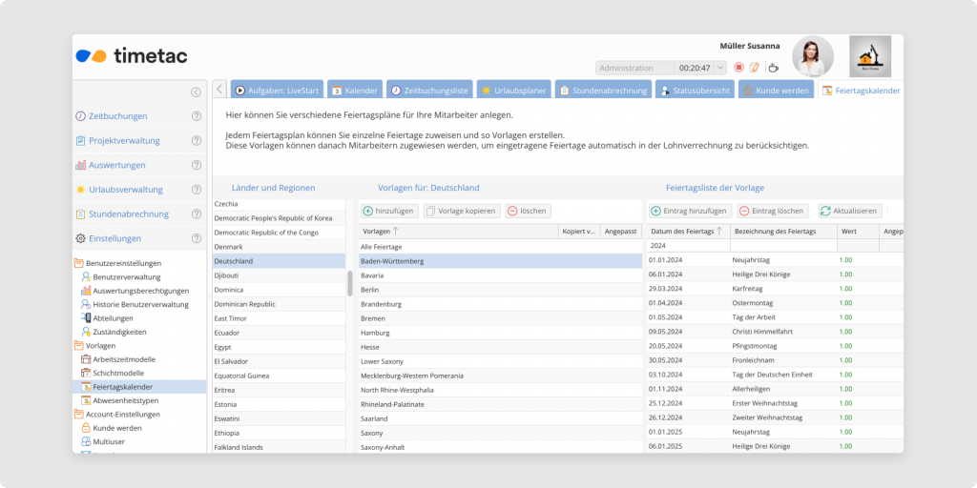Image resolution: width=977 pixels, height=488 pixels.
Task: Start a break with the coffee cup icon
Action: tap(773, 68)
